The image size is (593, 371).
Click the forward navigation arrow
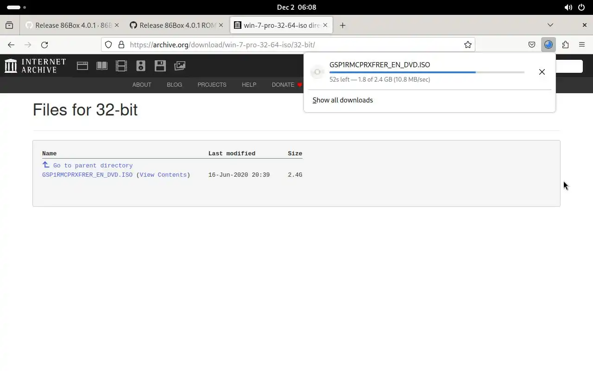28,45
